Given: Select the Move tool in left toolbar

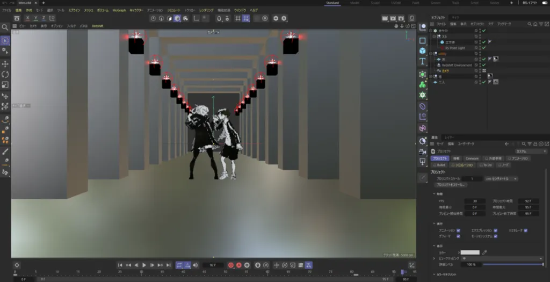Looking at the screenshot, I should point(5,64).
